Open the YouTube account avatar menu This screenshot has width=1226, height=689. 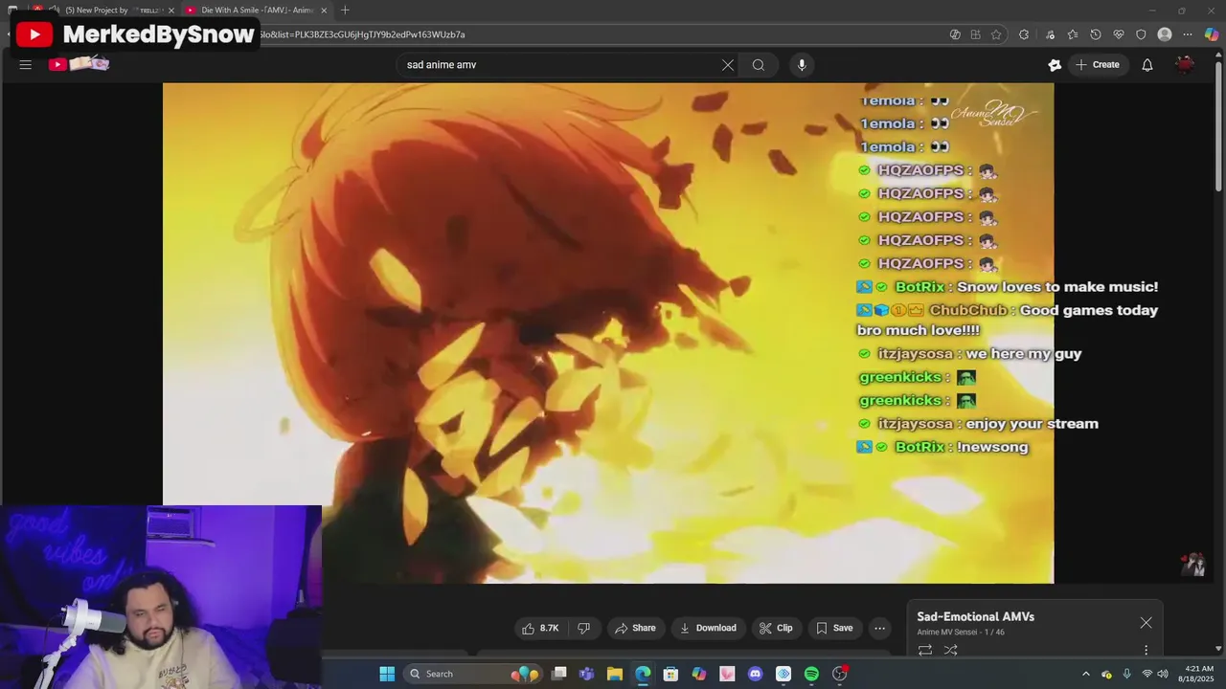pyautogui.click(x=1185, y=65)
